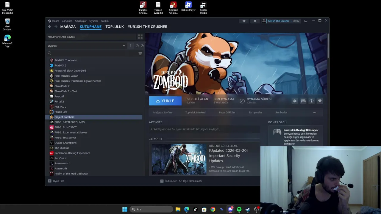Add Project Zomboid to favorites heart icon
This screenshot has width=381, height=214.
[x=320, y=101]
